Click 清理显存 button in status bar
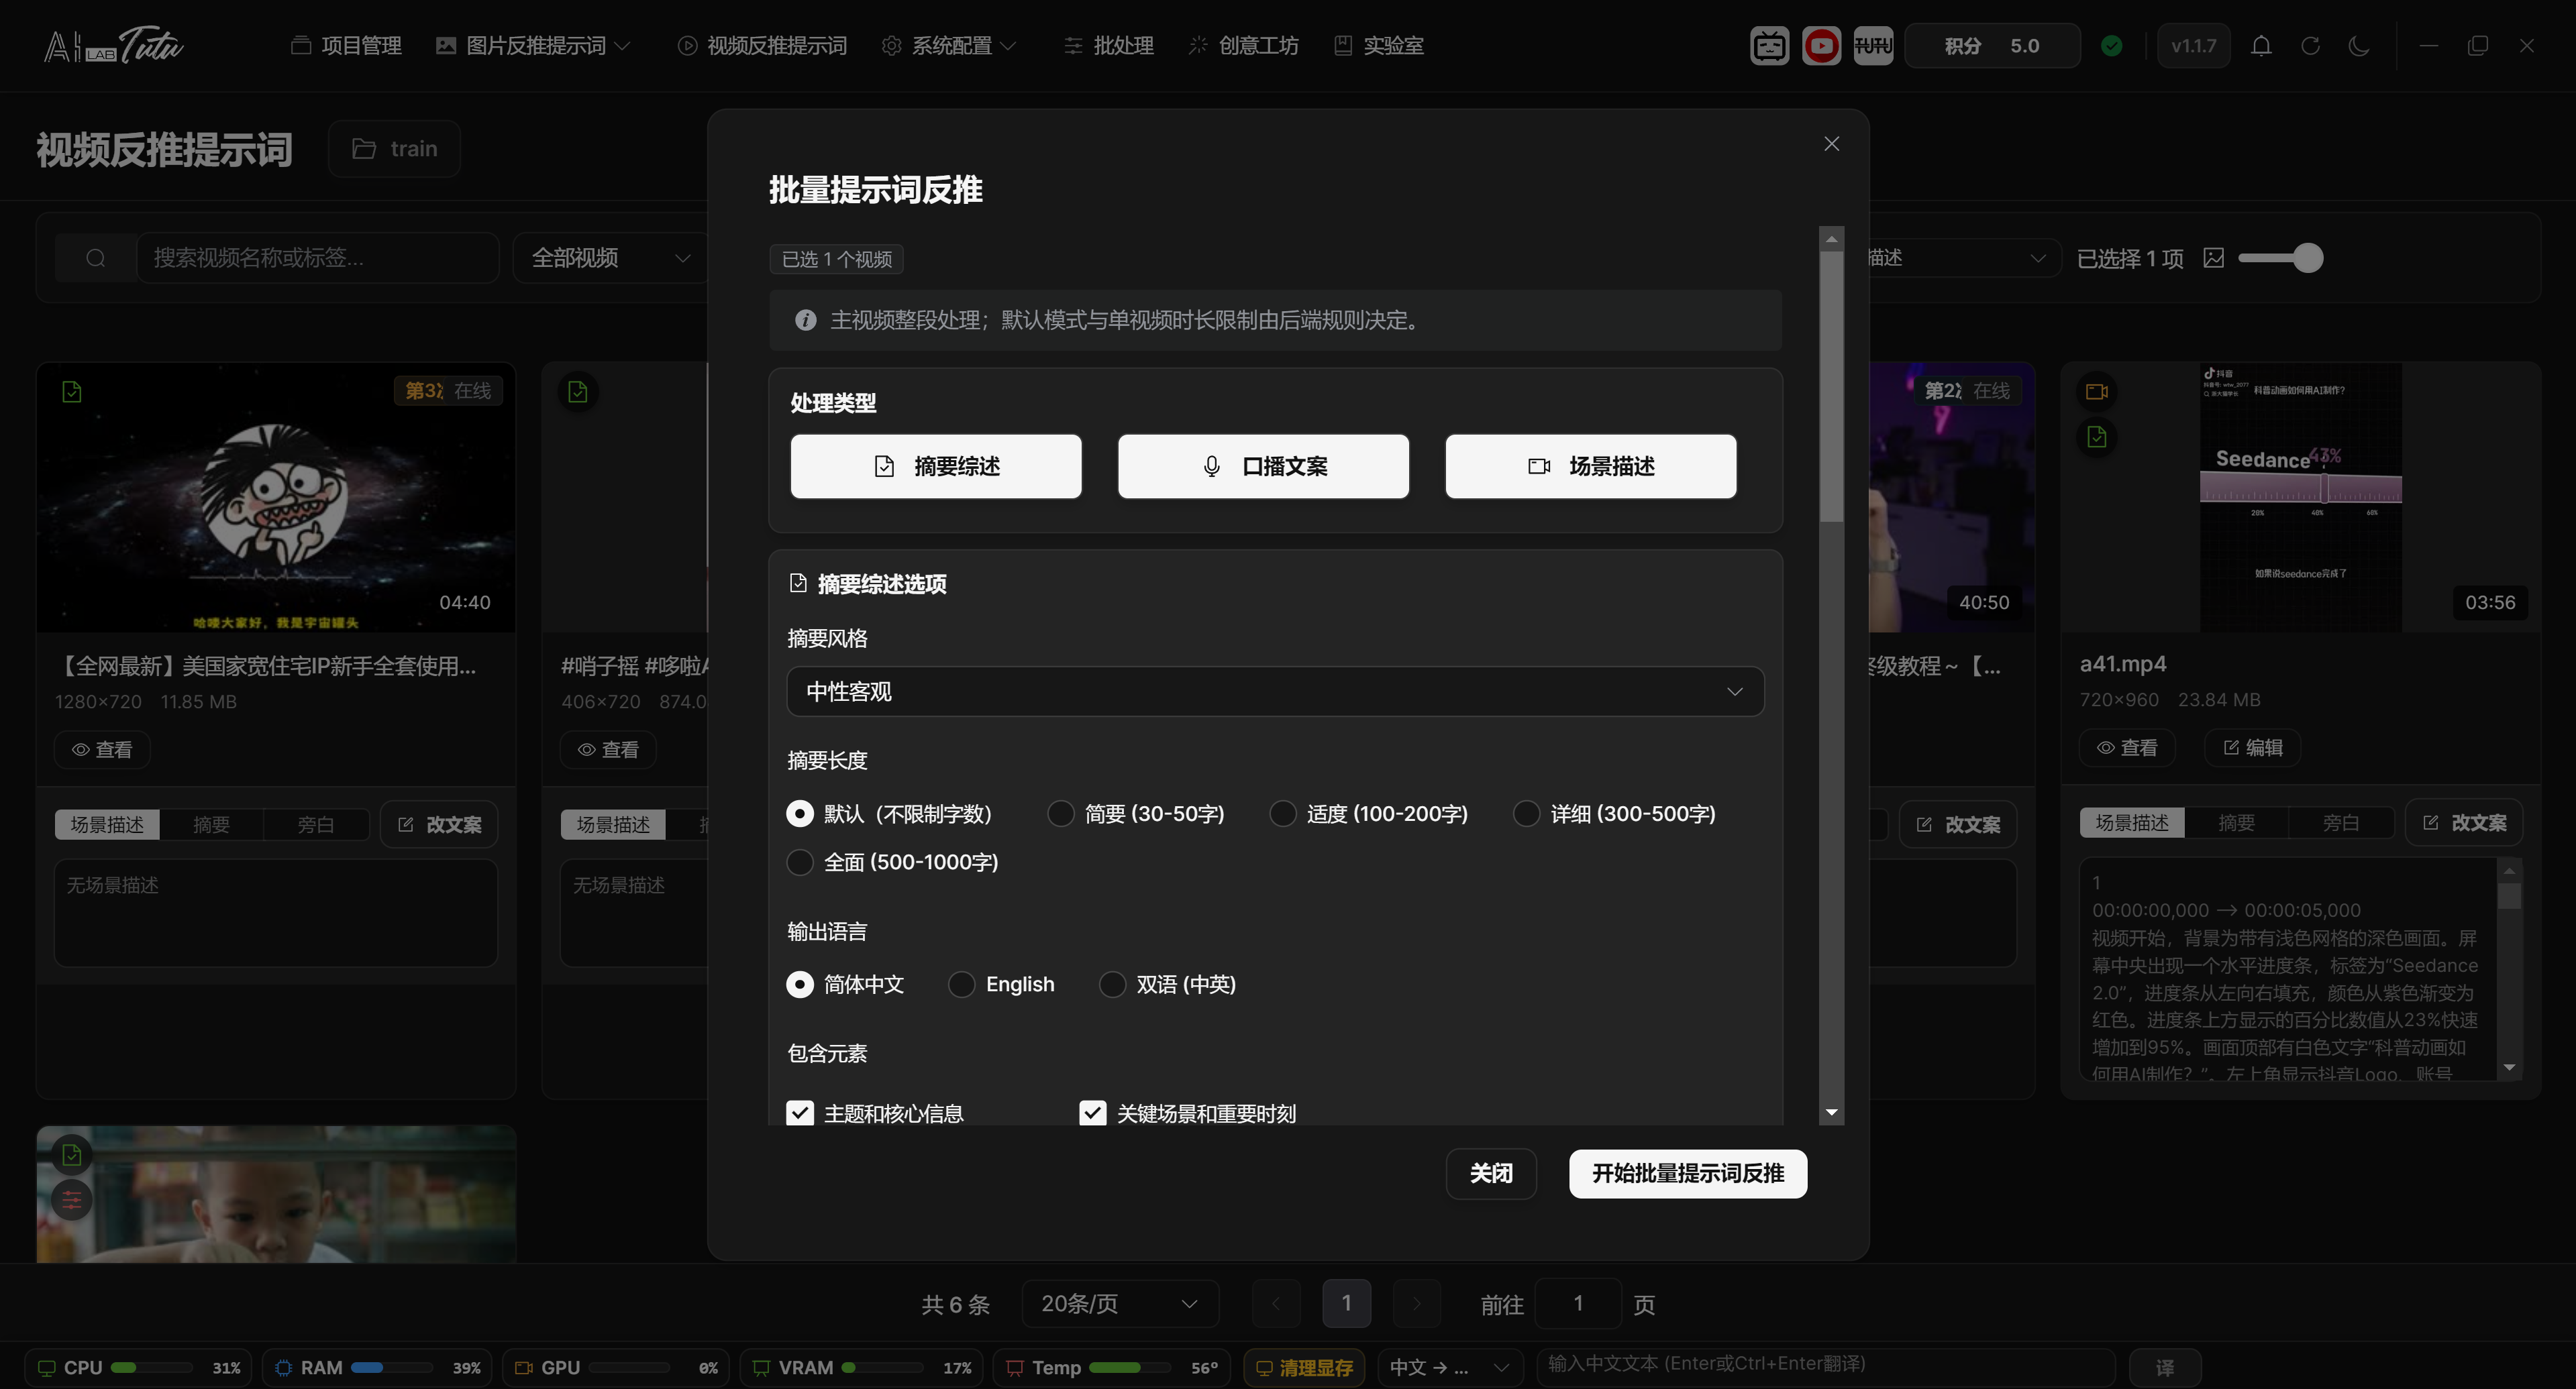 [1304, 1367]
